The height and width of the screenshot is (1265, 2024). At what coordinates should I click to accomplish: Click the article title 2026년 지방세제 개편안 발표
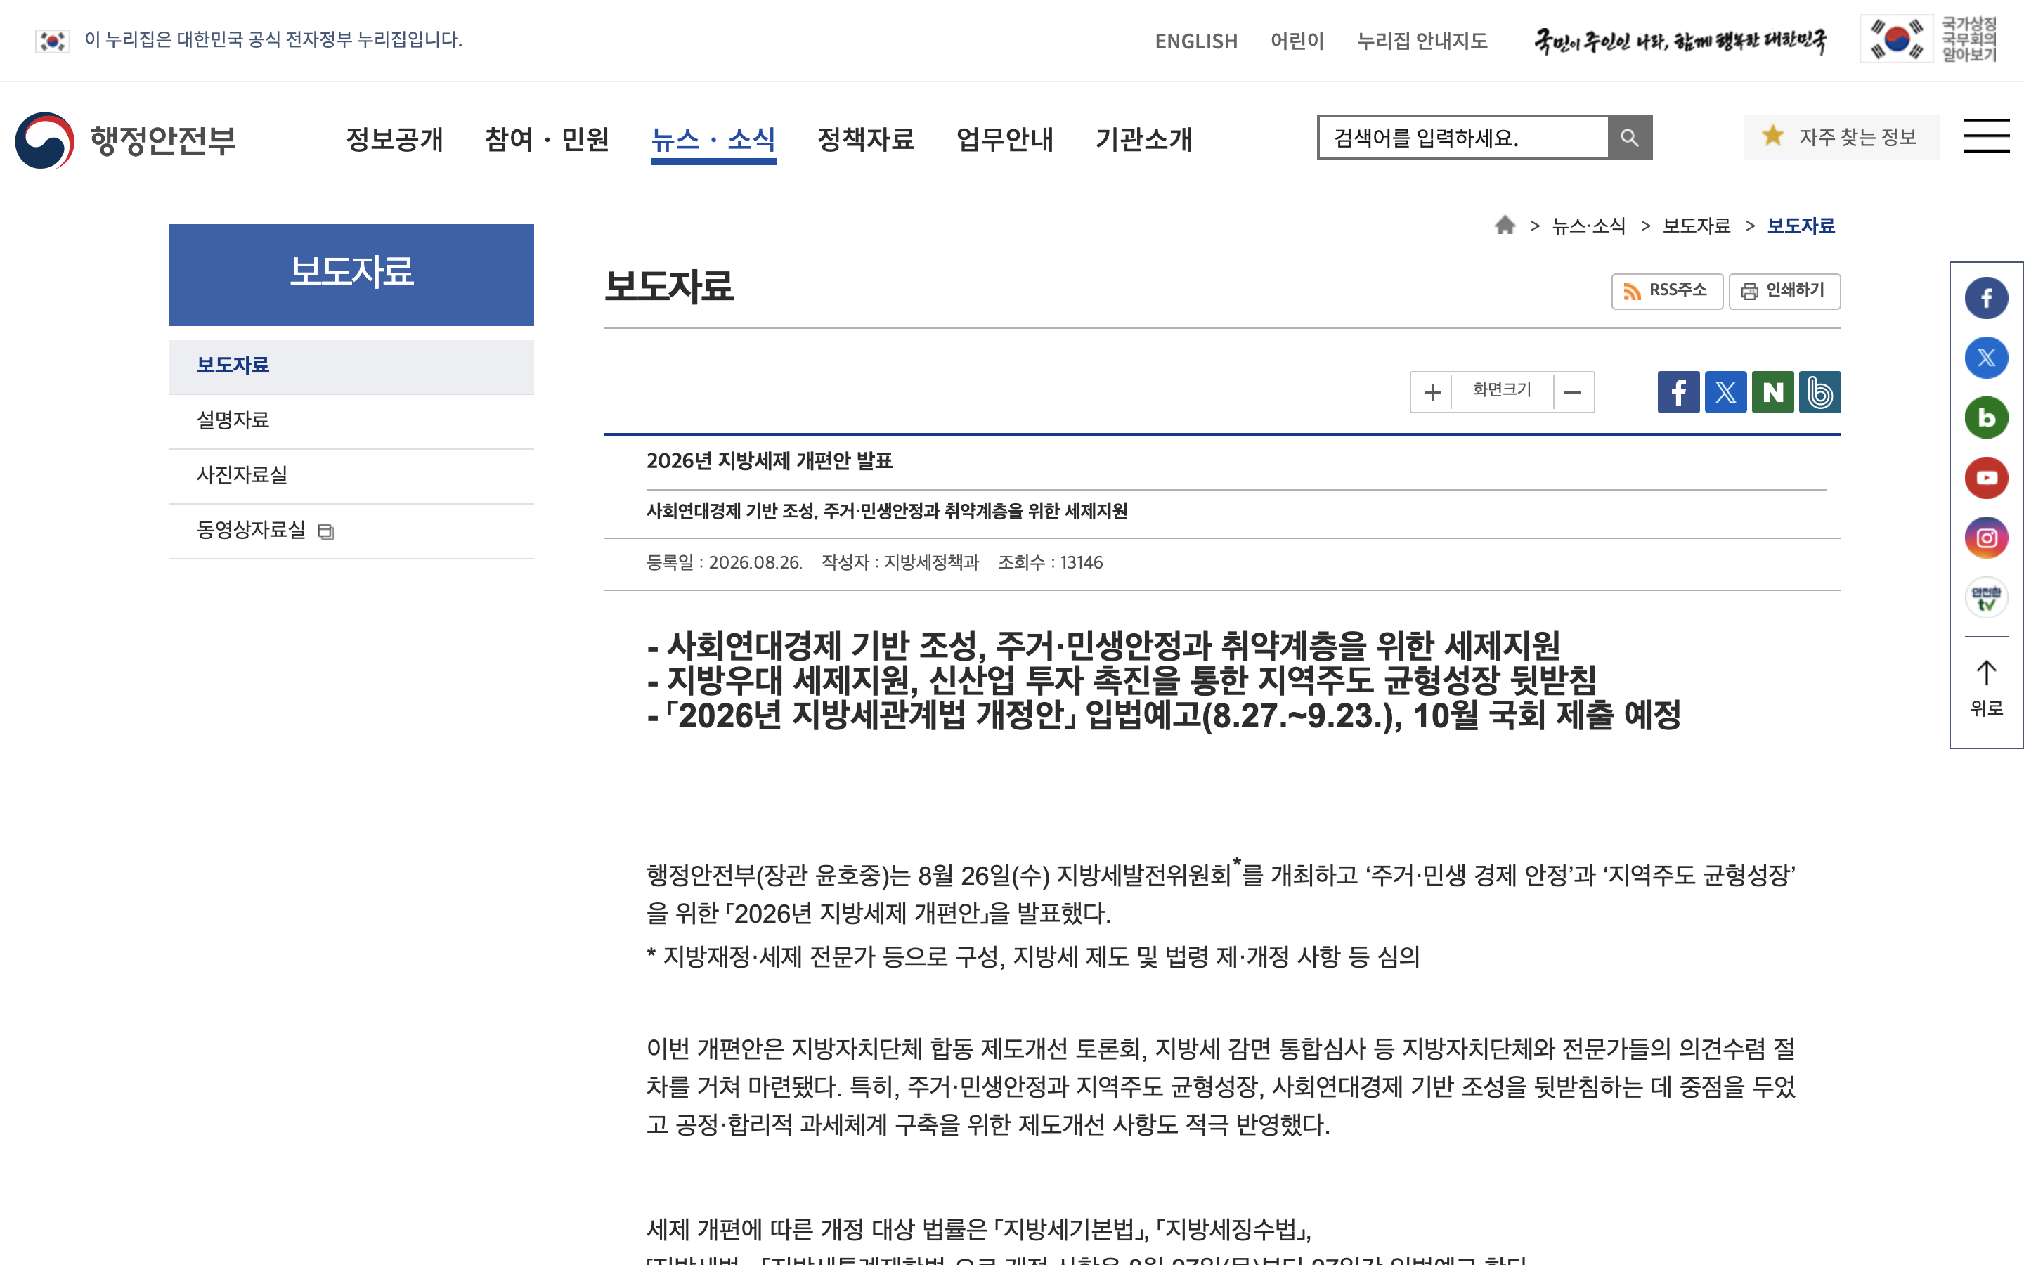(770, 461)
